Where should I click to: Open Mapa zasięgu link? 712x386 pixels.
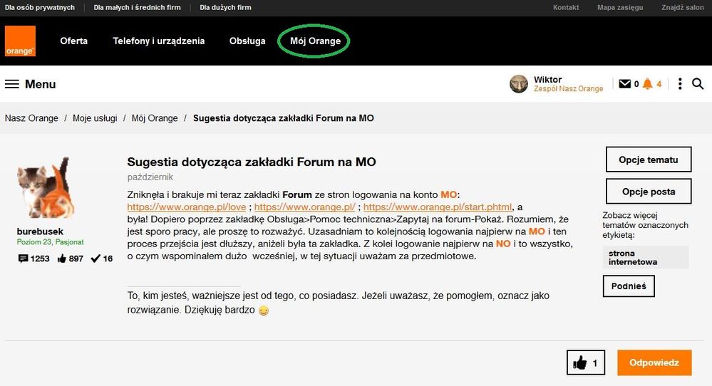(620, 7)
